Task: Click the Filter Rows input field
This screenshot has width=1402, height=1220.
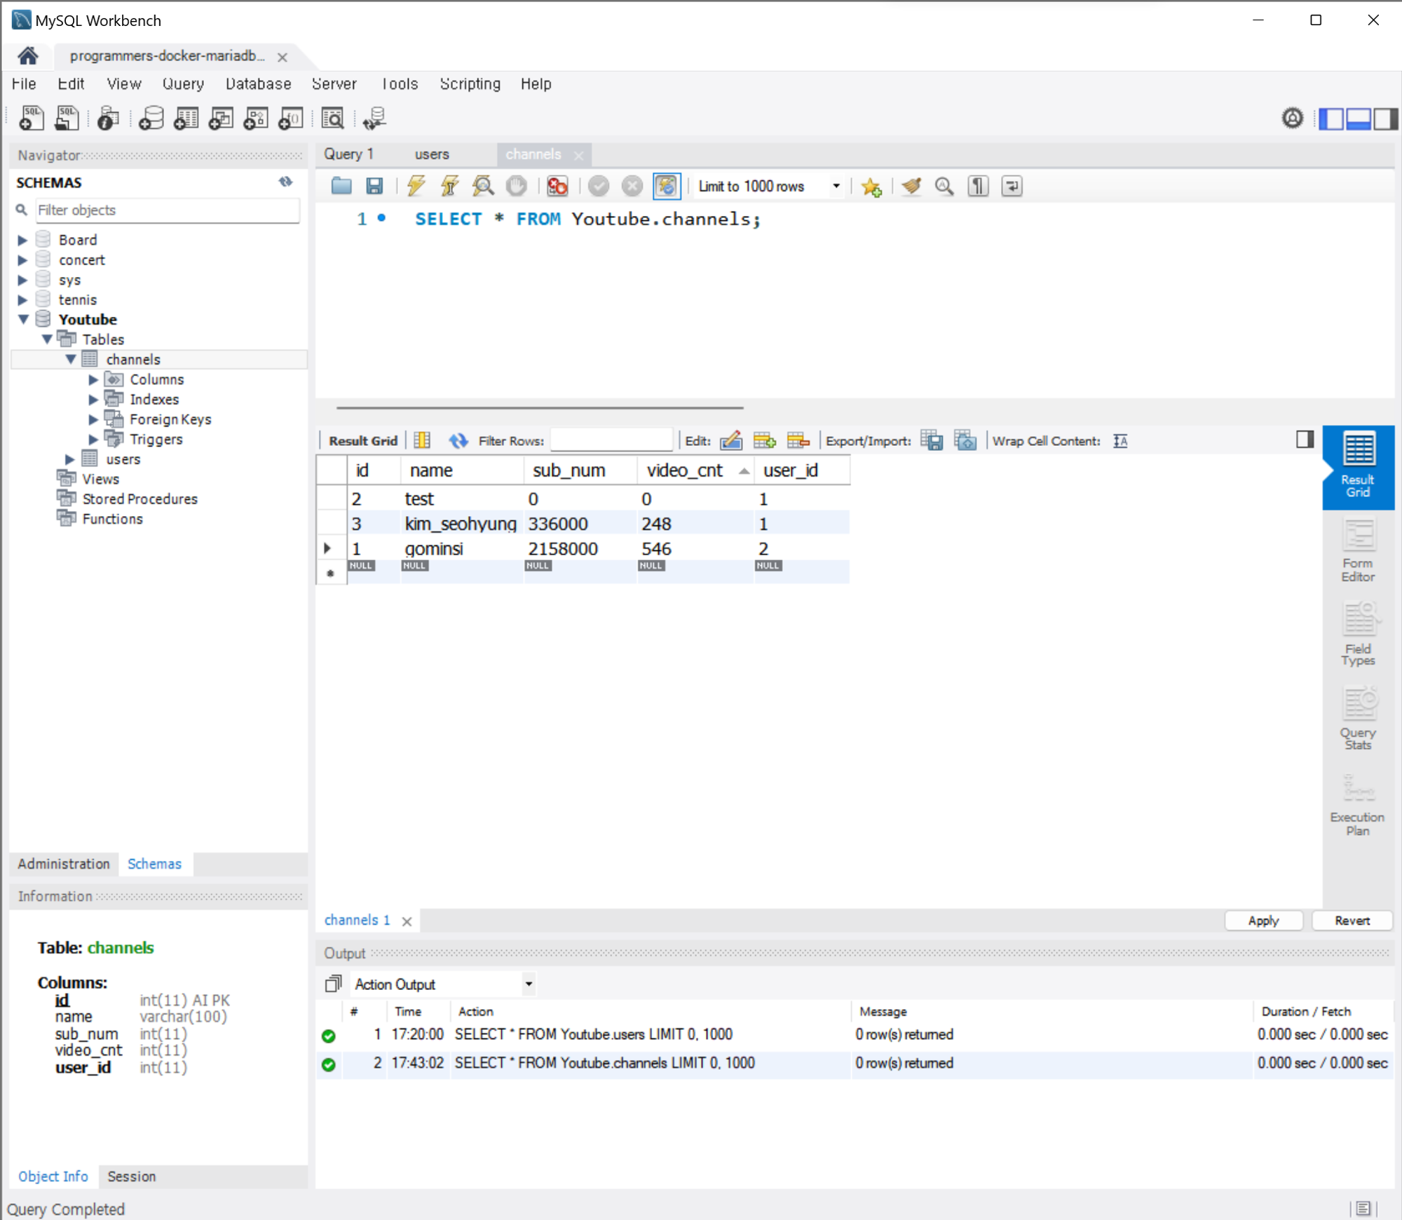Action: click(x=611, y=440)
